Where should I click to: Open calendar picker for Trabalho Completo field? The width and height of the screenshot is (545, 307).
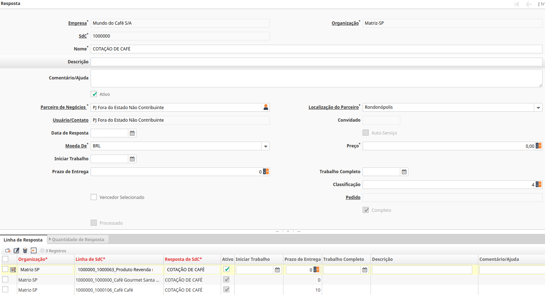[x=404, y=172]
